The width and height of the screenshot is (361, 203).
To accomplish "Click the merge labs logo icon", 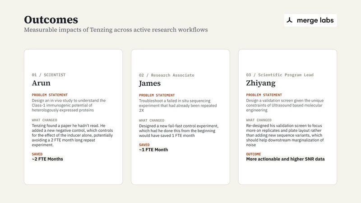I will click(x=290, y=20).
